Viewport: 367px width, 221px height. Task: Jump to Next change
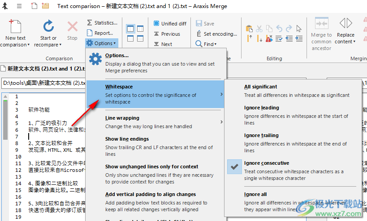[163, 44]
